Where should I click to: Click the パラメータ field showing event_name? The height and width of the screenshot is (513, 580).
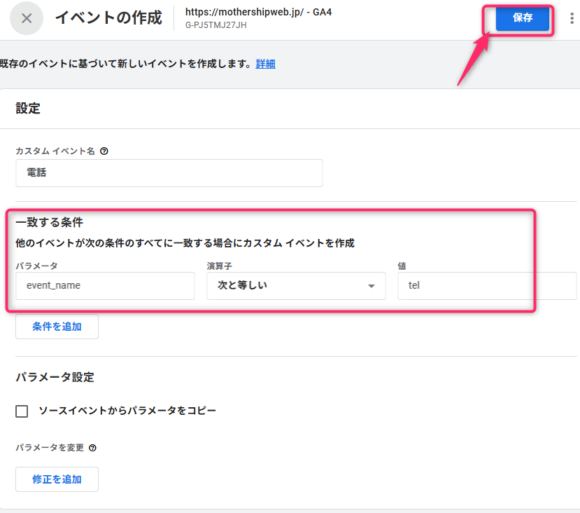[x=105, y=286]
